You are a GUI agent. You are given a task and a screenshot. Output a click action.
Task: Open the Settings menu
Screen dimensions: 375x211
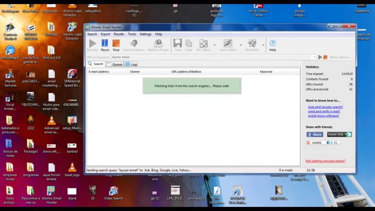pos(145,34)
